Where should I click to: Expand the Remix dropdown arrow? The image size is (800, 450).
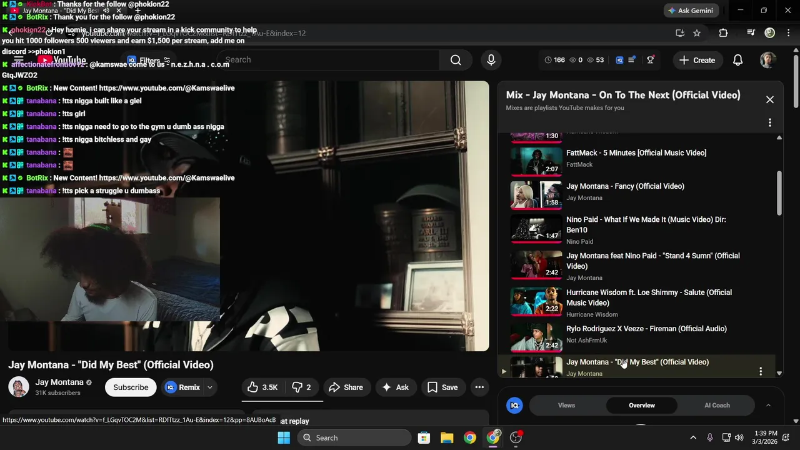[x=210, y=387]
